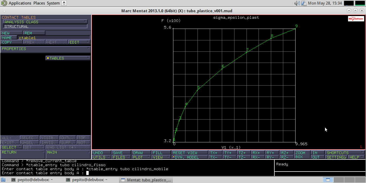
Task: Click the ctable1 name field
Action: point(54,38)
